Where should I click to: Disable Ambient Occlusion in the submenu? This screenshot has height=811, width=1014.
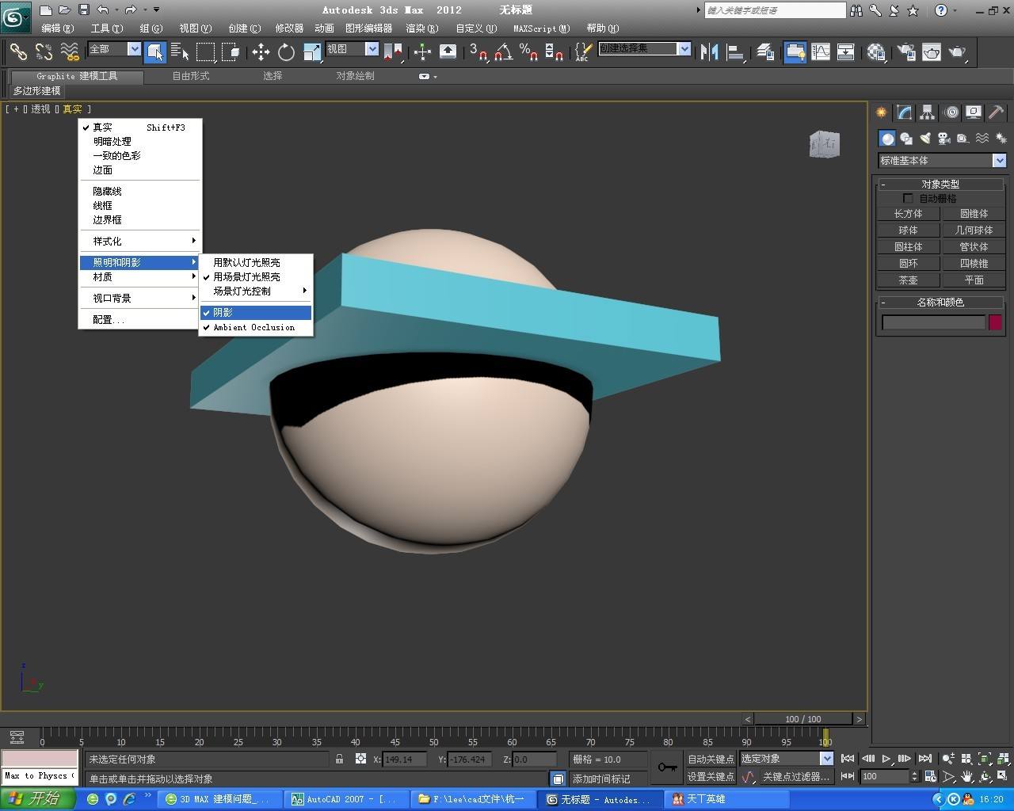[x=253, y=327]
